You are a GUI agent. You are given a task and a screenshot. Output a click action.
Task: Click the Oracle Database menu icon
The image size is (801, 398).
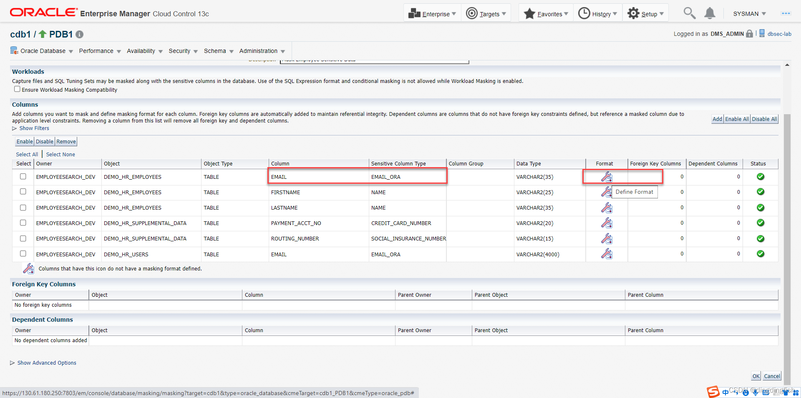14,51
